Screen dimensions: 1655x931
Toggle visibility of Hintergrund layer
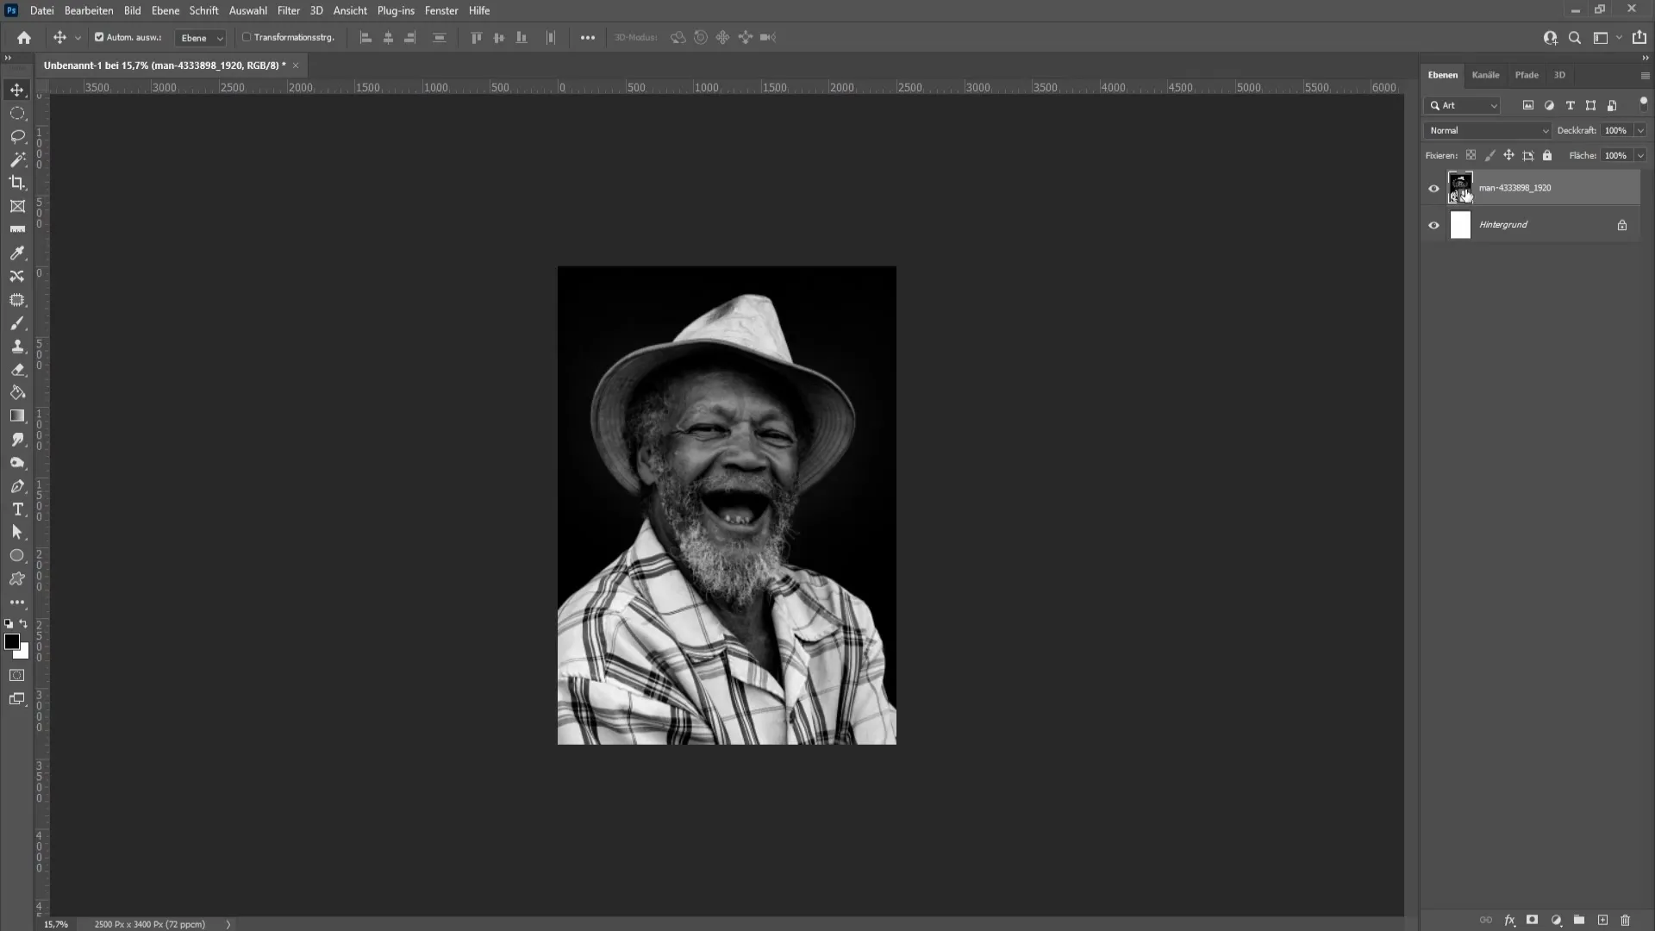[1433, 224]
